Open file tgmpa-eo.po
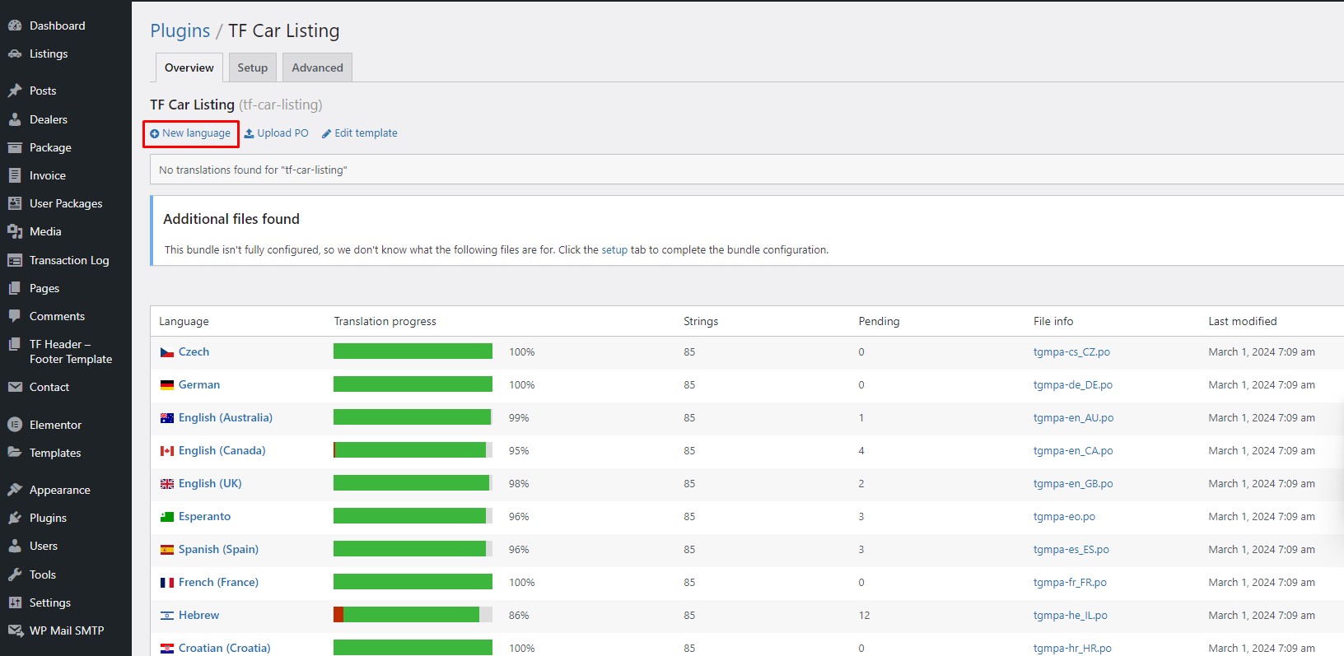Image resolution: width=1344 pixels, height=656 pixels. click(x=1064, y=516)
